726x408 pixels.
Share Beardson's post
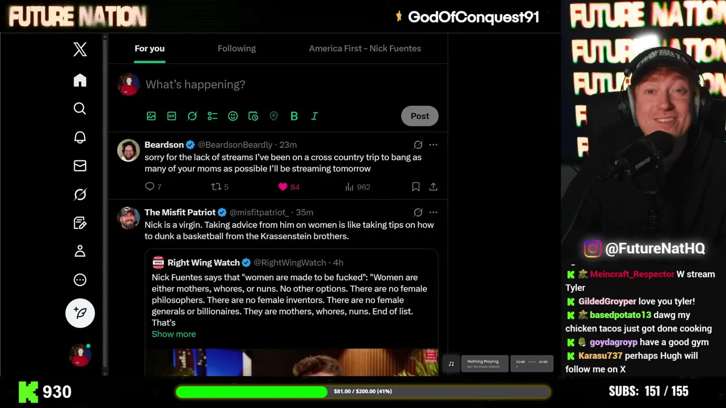tap(433, 186)
